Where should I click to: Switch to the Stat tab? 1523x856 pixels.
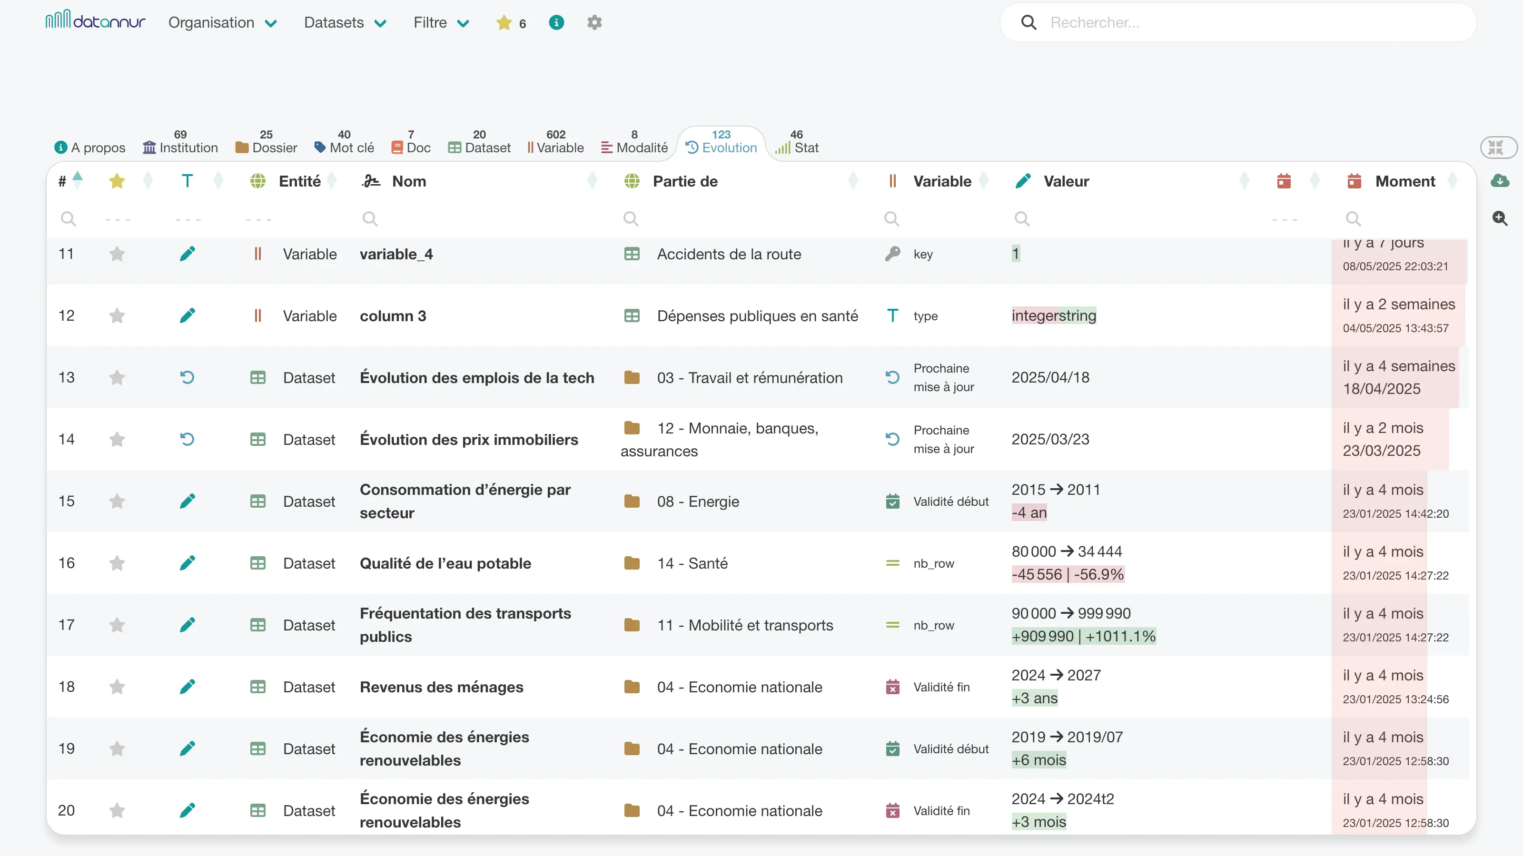[797, 142]
